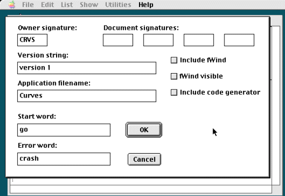Focus the Version string text field
Screen dimensions: 285x196
pyautogui.click(x=87, y=68)
